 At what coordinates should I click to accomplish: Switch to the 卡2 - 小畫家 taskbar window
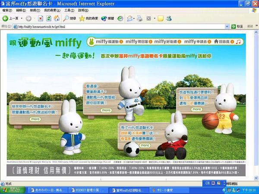169,191
